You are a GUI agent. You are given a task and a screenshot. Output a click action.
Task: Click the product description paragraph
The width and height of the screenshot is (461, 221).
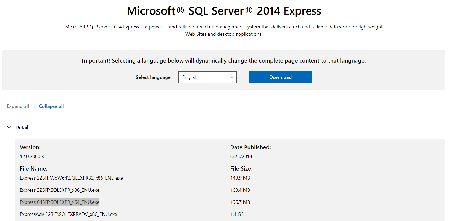click(x=224, y=30)
